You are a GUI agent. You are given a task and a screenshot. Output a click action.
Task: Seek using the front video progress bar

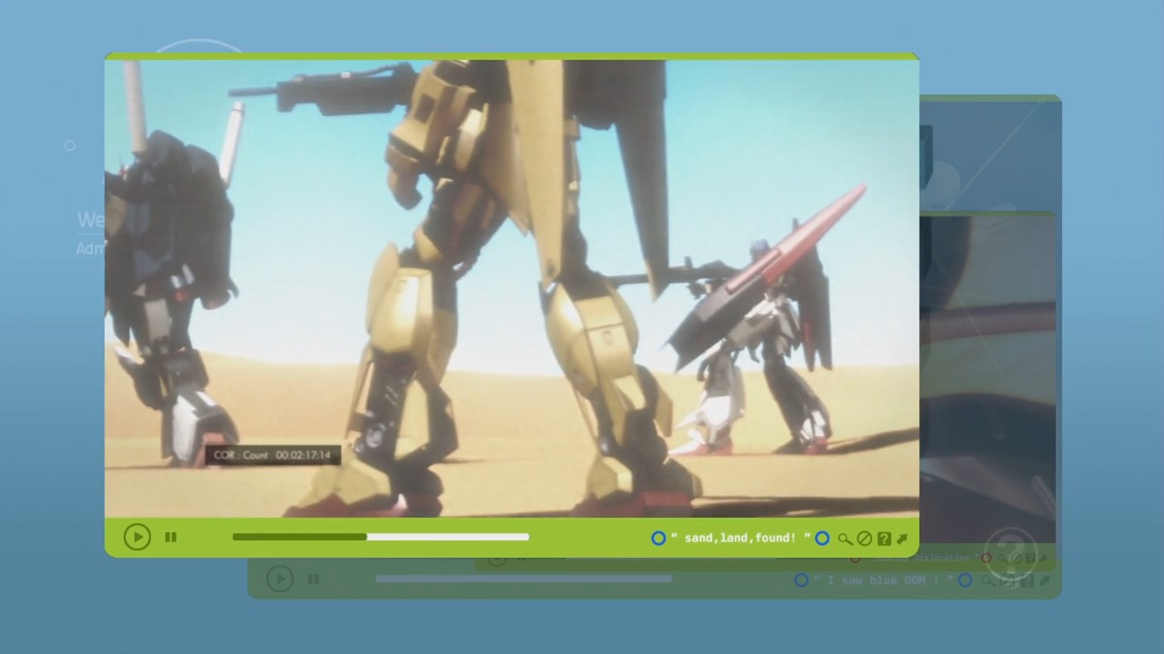coord(380,537)
